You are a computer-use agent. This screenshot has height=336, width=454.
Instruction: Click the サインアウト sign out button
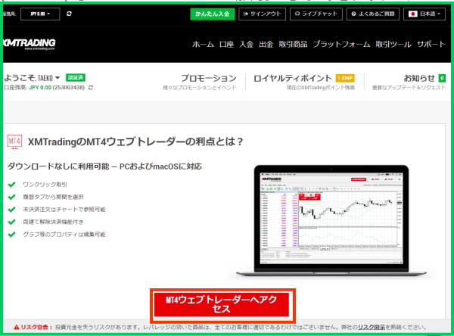click(262, 14)
